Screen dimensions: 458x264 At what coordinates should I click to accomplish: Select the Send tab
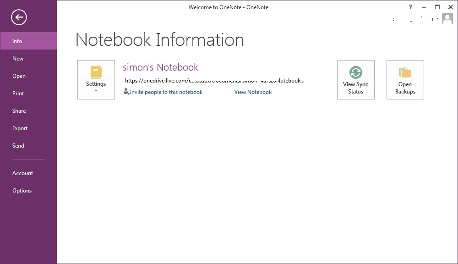[28, 146]
